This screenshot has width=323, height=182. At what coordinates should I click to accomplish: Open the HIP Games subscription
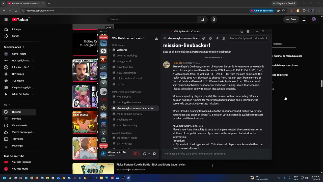(x=19, y=74)
